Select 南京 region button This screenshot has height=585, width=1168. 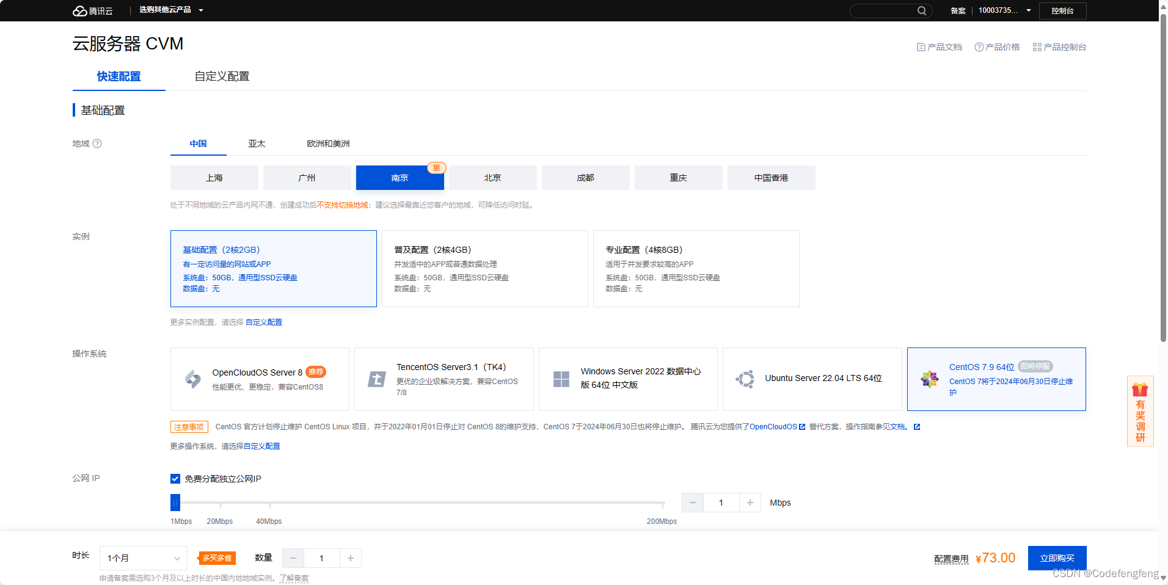(400, 178)
